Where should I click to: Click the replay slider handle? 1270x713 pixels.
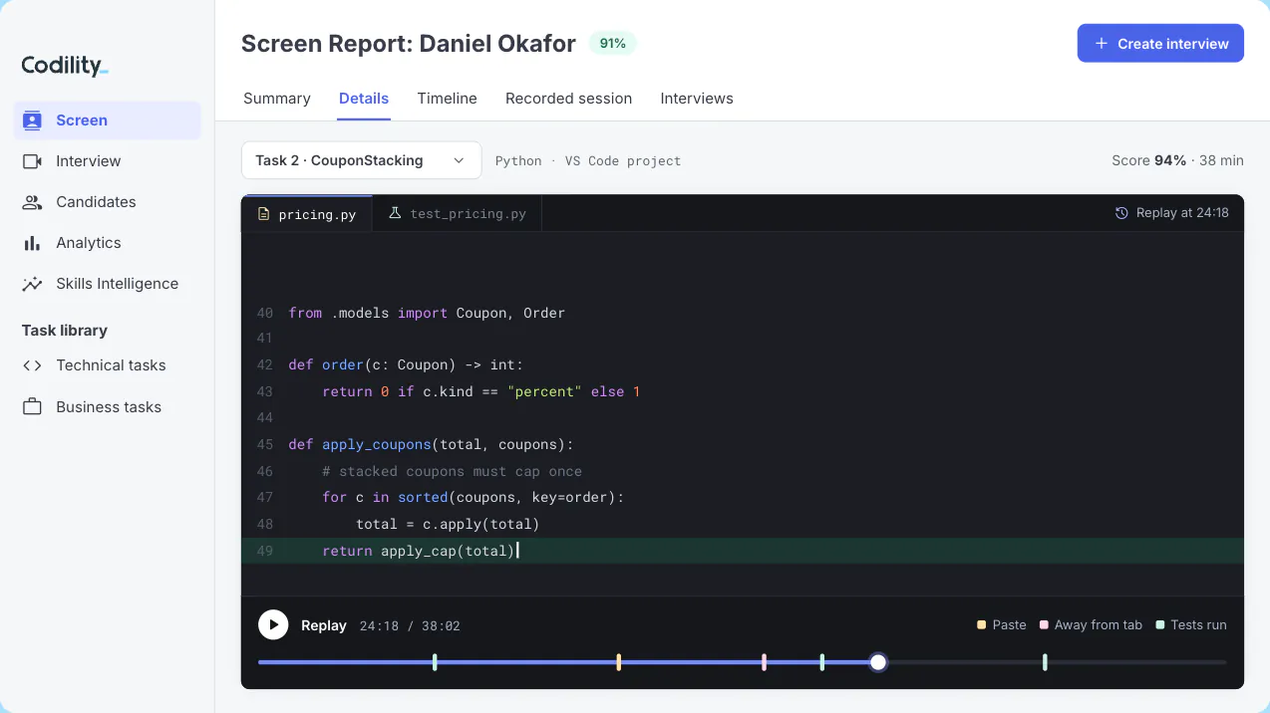[x=878, y=662]
